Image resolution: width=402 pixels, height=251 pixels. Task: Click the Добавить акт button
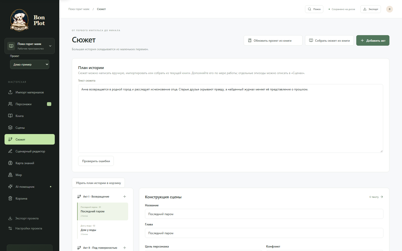click(x=373, y=40)
